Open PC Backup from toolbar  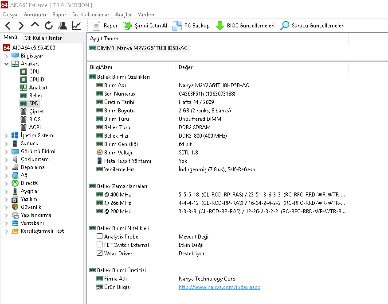(x=191, y=26)
